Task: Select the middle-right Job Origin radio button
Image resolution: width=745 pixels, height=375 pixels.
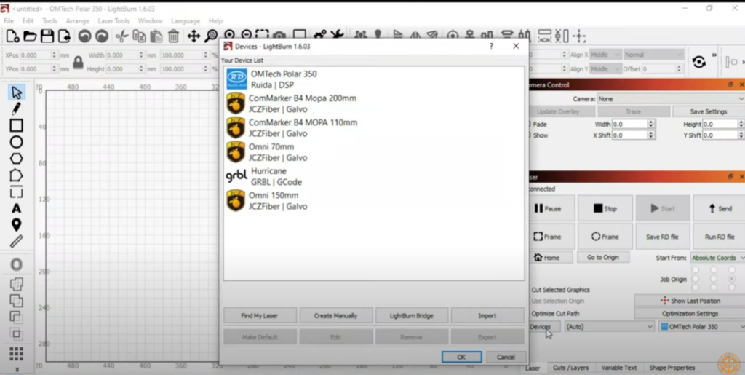Action: pos(731,279)
